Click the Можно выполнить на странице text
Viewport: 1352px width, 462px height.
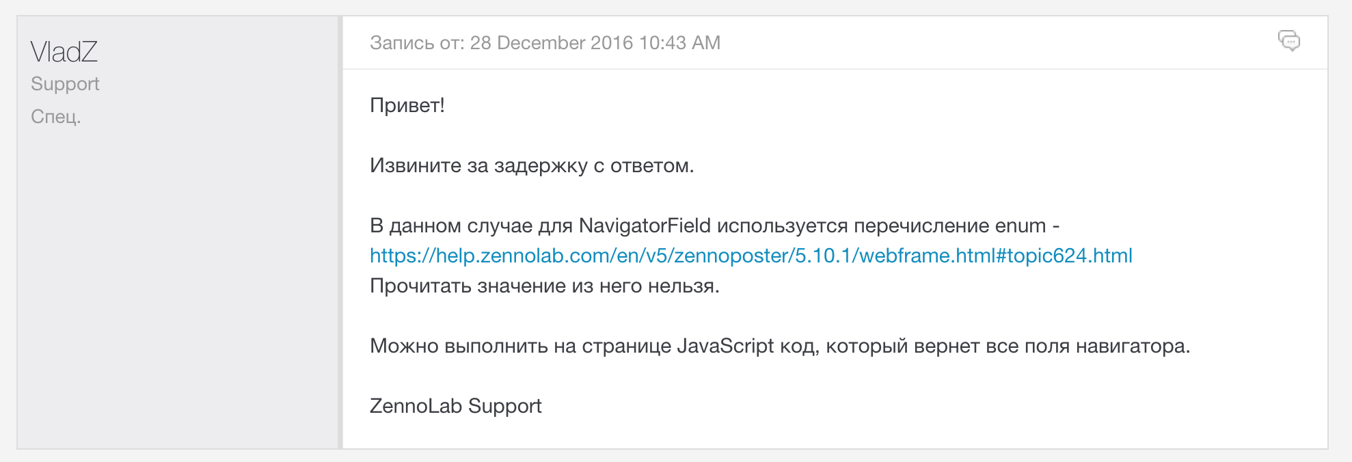[x=521, y=346]
